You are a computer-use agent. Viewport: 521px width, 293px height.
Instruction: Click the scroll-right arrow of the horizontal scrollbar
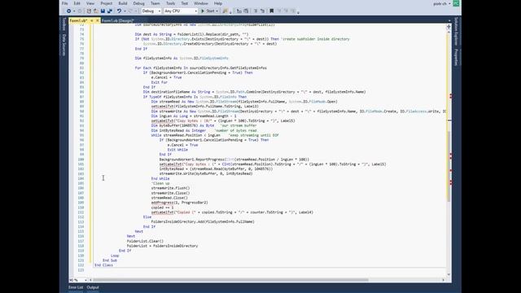[x=443, y=280]
